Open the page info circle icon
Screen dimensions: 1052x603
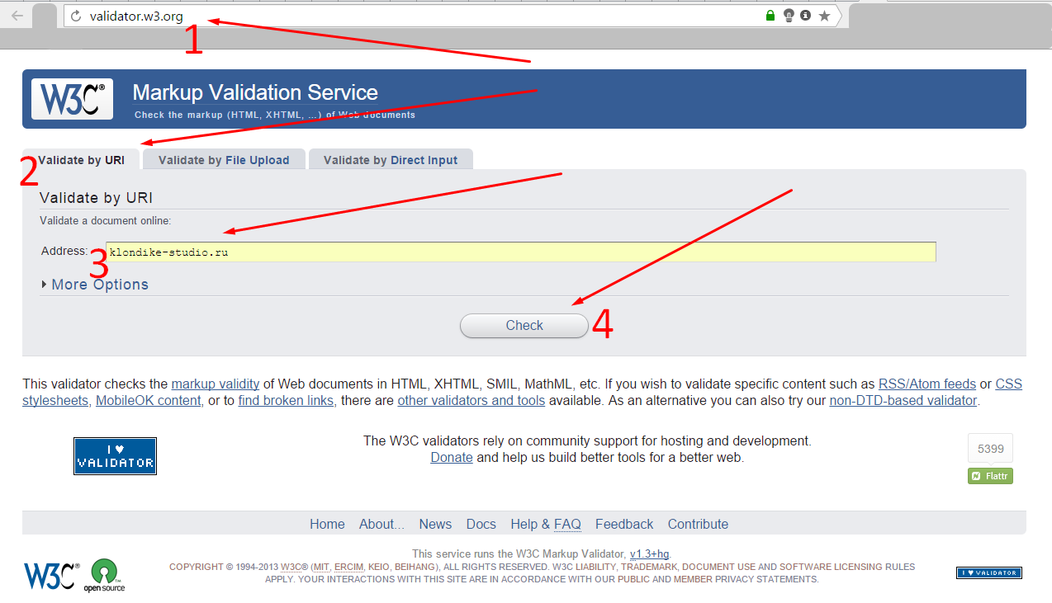tap(805, 16)
